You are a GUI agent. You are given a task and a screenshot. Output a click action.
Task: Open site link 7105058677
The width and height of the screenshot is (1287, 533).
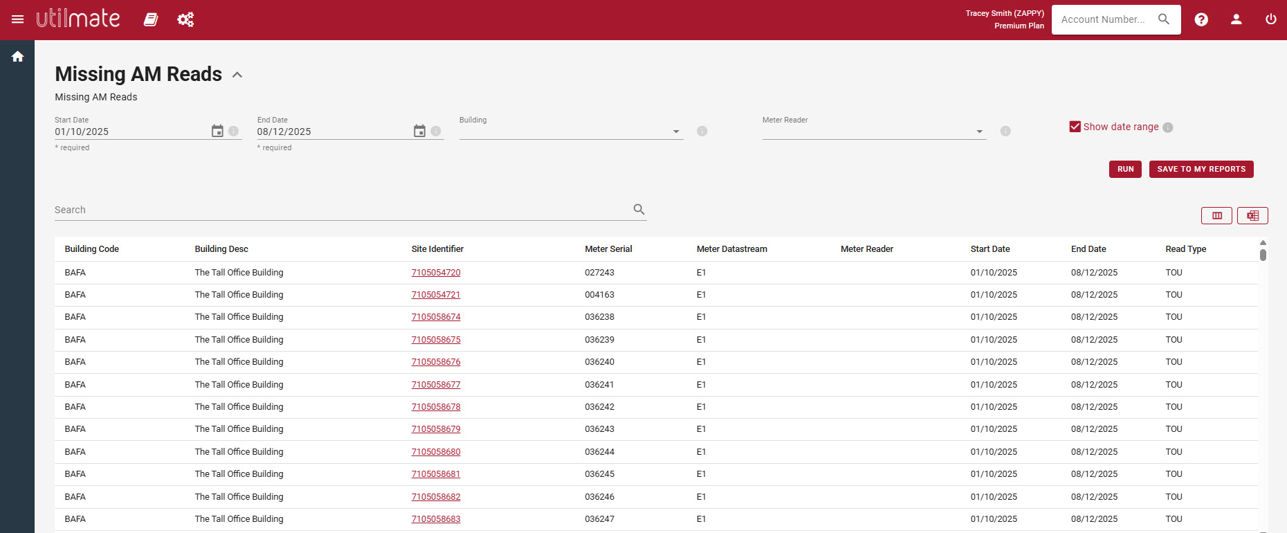click(436, 385)
